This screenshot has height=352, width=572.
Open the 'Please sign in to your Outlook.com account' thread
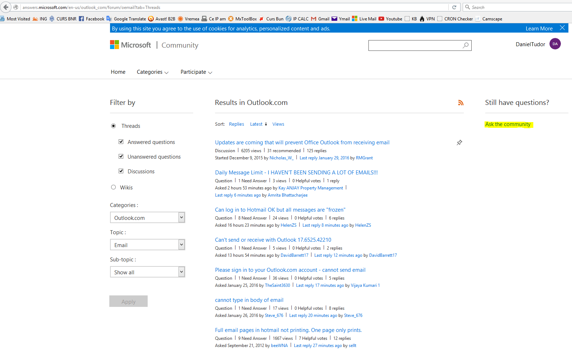tap(290, 270)
